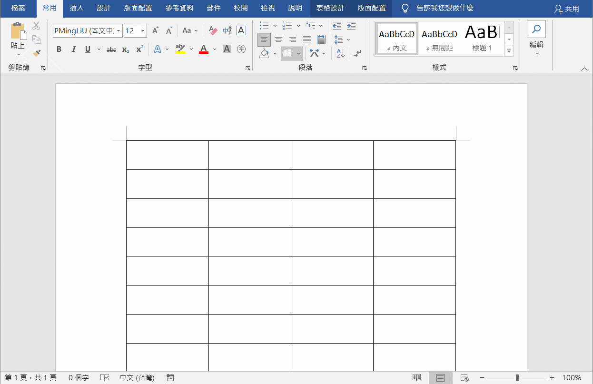The height and width of the screenshot is (384, 593).
Task: Align paragraph text to the right
Action: coord(293,39)
